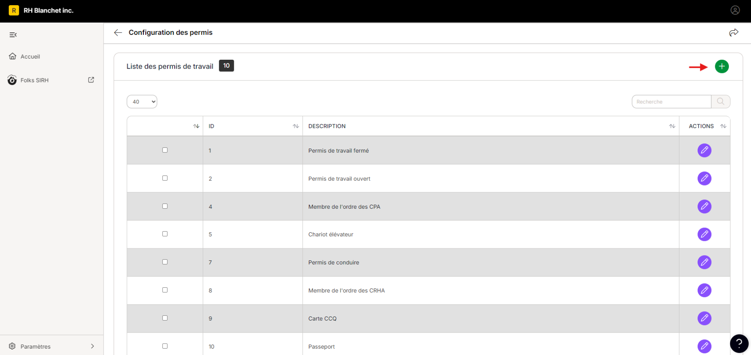The height and width of the screenshot is (355, 751).
Task: Click the ACTIONS column header
Action: pos(701,126)
